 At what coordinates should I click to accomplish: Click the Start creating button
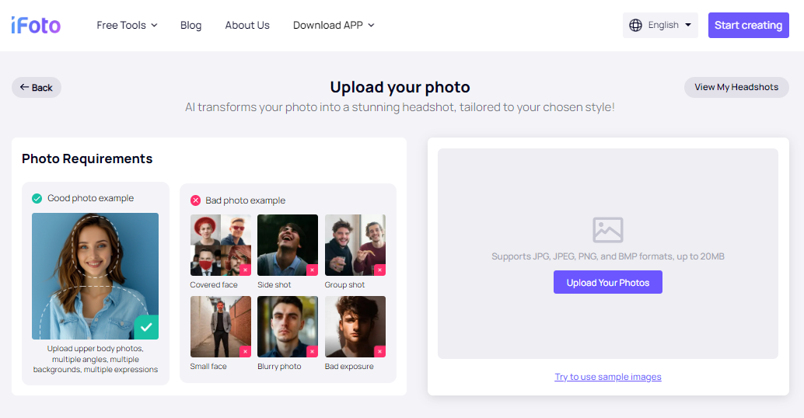tap(748, 25)
